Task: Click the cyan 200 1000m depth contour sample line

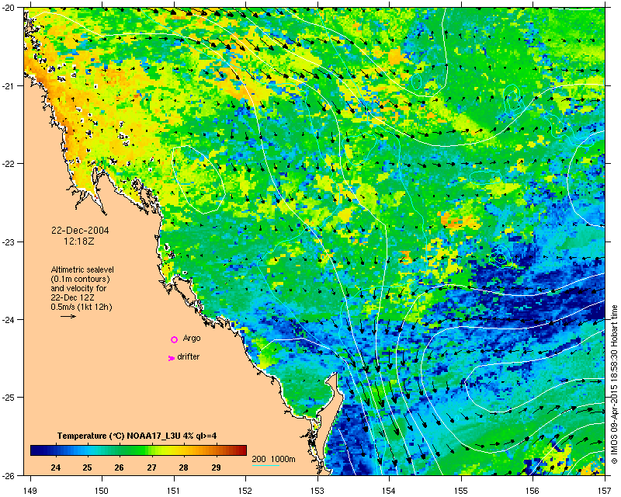Action: click(x=265, y=465)
